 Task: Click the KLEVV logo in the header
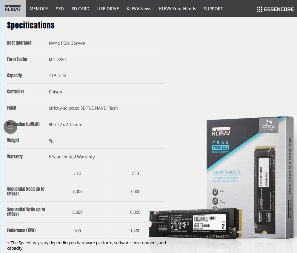(x=13, y=9)
